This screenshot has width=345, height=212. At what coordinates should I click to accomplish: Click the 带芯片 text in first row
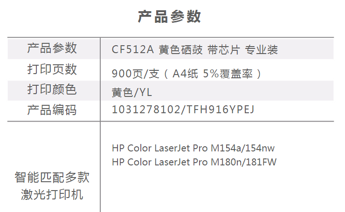[x=223, y=49]
